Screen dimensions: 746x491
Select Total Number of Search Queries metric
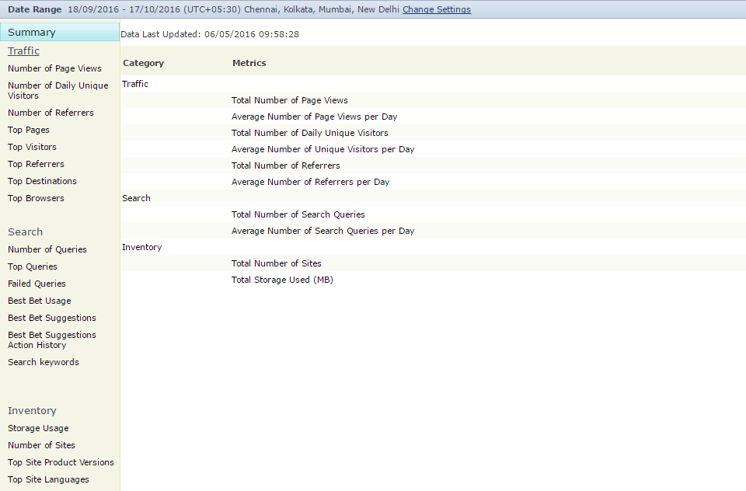[298, 214]
